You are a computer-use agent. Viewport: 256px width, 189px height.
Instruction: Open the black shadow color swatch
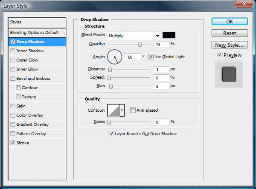point(169,35)
